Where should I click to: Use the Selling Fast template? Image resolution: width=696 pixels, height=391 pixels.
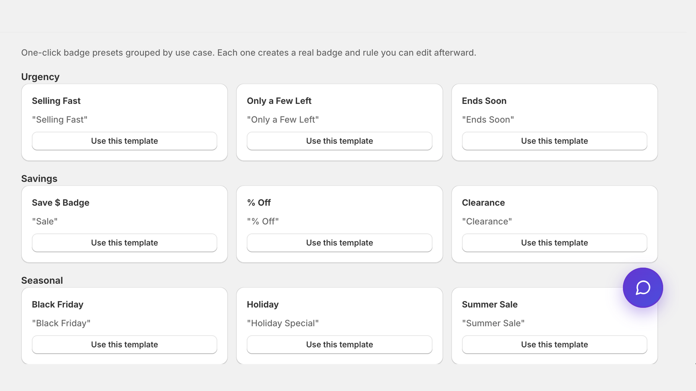click(x=124, y=141)
